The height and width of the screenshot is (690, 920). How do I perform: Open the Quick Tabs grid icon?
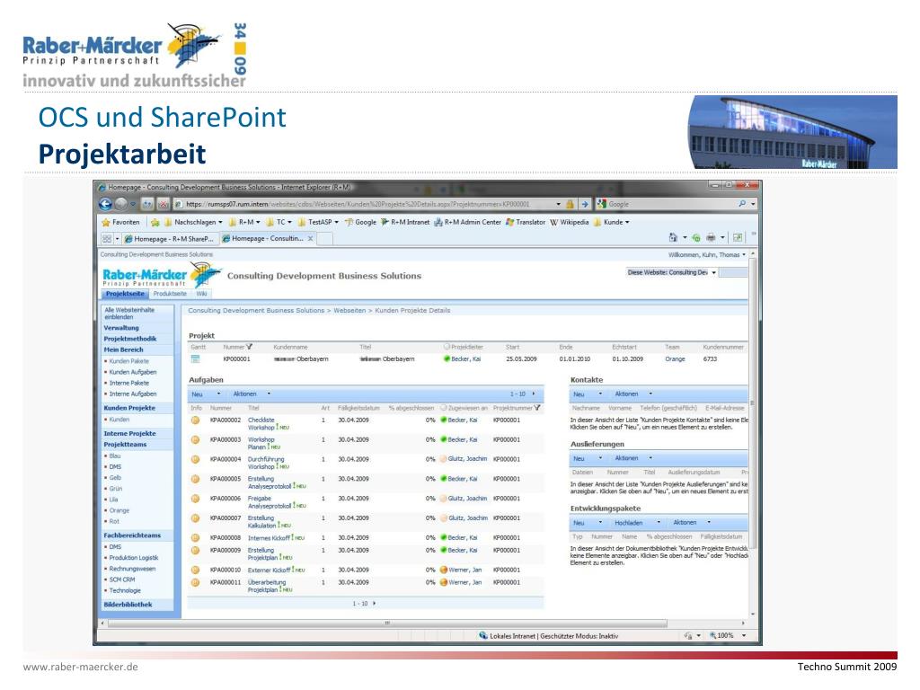tap(107, 239)
